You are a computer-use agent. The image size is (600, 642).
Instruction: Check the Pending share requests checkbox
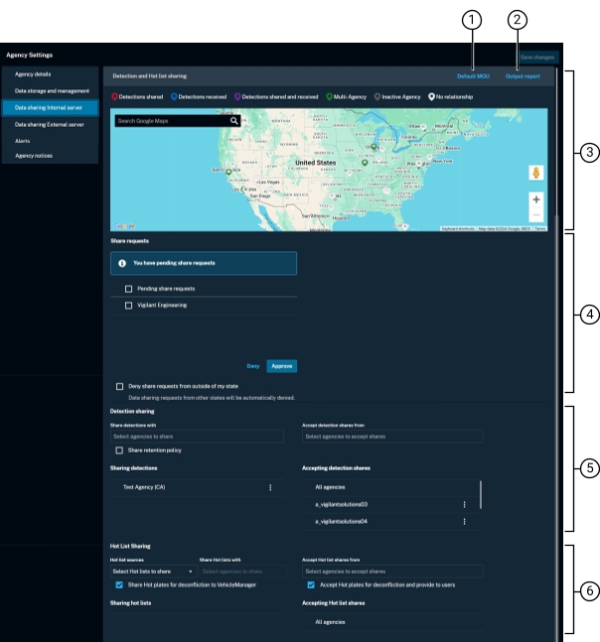coord(129,289)
